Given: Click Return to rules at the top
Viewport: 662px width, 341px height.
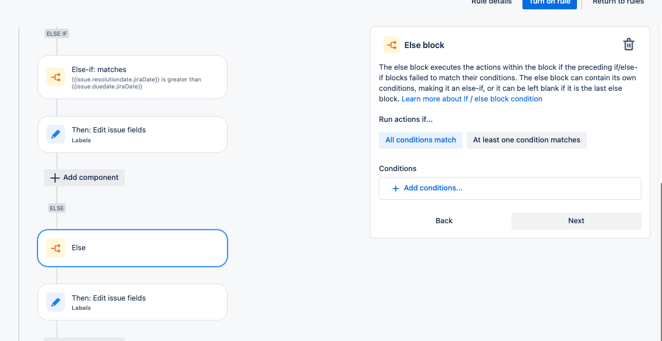Looking at the screenshot, I should (618, 2).
